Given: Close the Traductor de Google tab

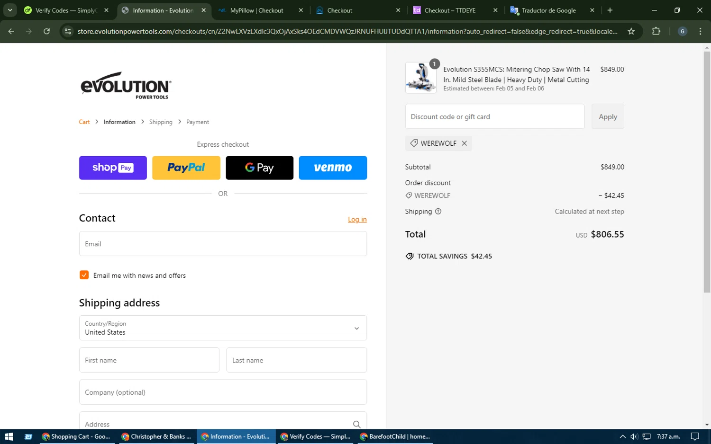Looking at the screenshot, I should click(592, 10).
